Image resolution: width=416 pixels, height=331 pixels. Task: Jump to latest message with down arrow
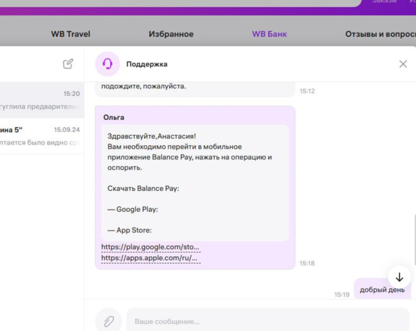point(399,277)
